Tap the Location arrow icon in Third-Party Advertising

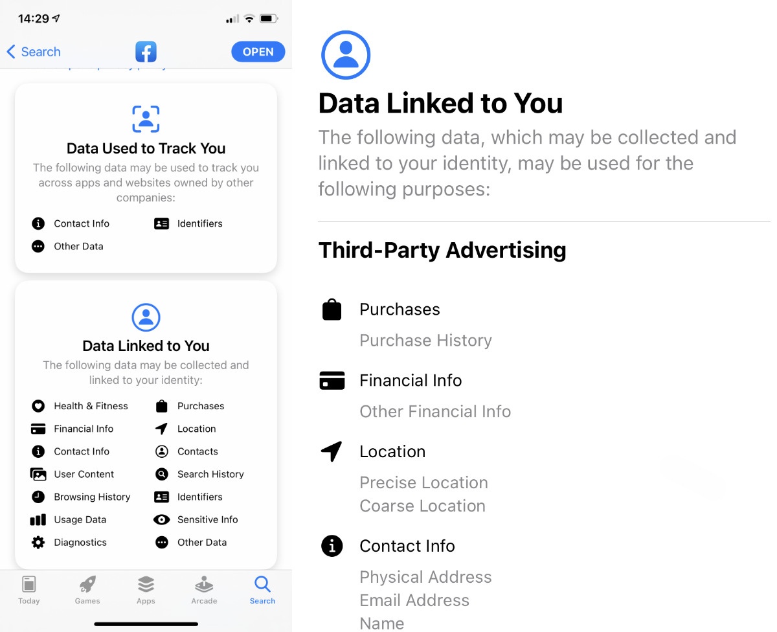(332, 451)
